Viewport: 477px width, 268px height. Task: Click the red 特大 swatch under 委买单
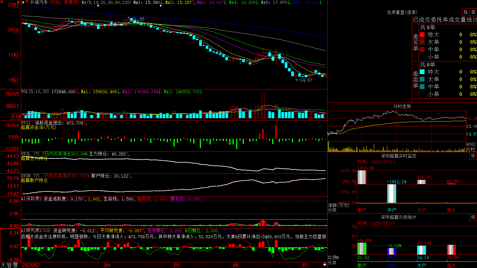click(422, 35)
